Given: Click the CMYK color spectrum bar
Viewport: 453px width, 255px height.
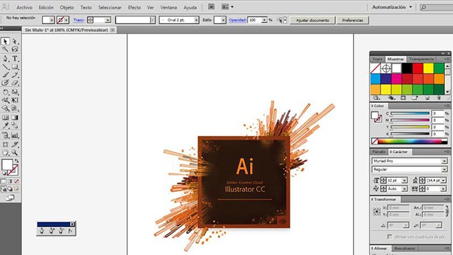Looking at the screenshot, I should pos(410,142).
